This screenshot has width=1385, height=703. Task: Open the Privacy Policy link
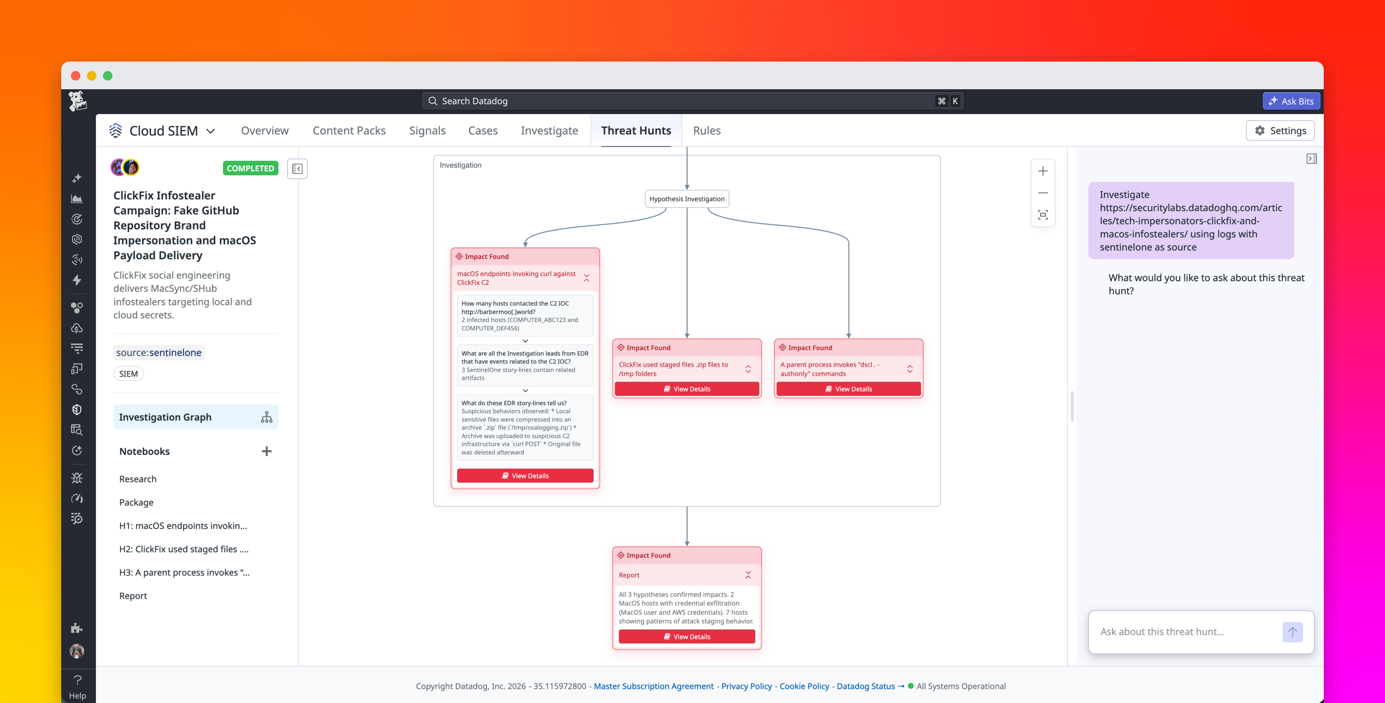point(746,686)
